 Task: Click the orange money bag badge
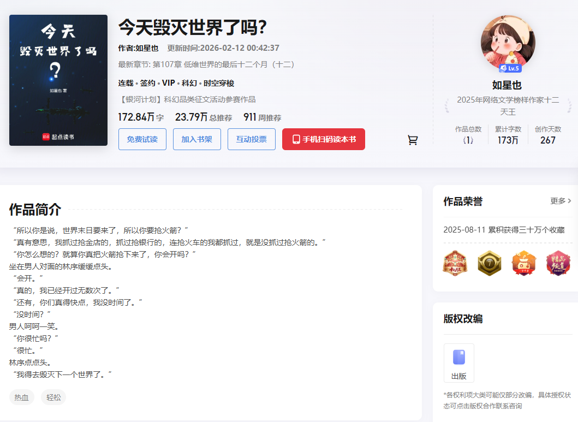click(523, 263)
